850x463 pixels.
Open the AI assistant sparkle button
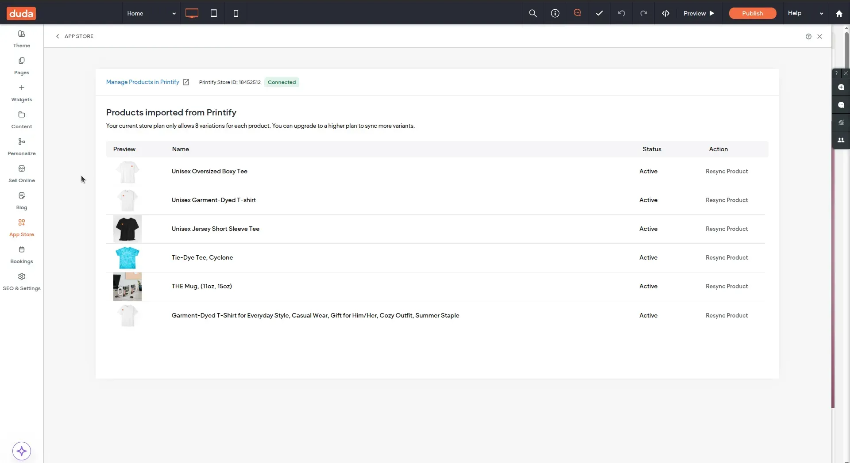(x=22, y=451)
